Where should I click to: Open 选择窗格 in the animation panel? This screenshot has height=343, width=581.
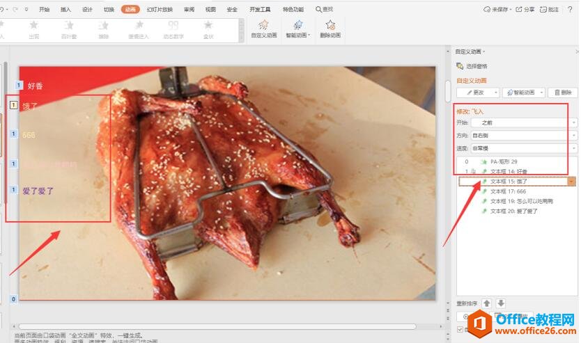click(472, 66)
